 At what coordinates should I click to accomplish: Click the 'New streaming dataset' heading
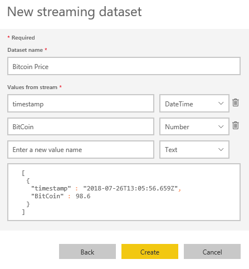[x=75, y=12]
